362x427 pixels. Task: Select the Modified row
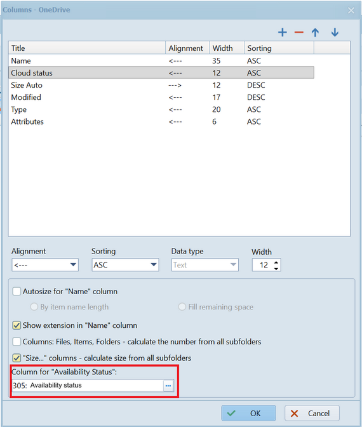point(161,97)
